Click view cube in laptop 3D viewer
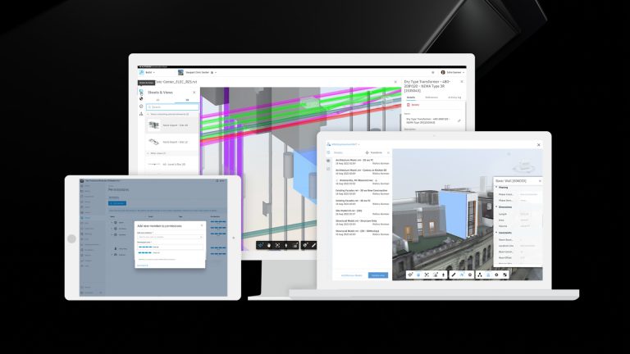630x354 pixels. pos(524,166)
